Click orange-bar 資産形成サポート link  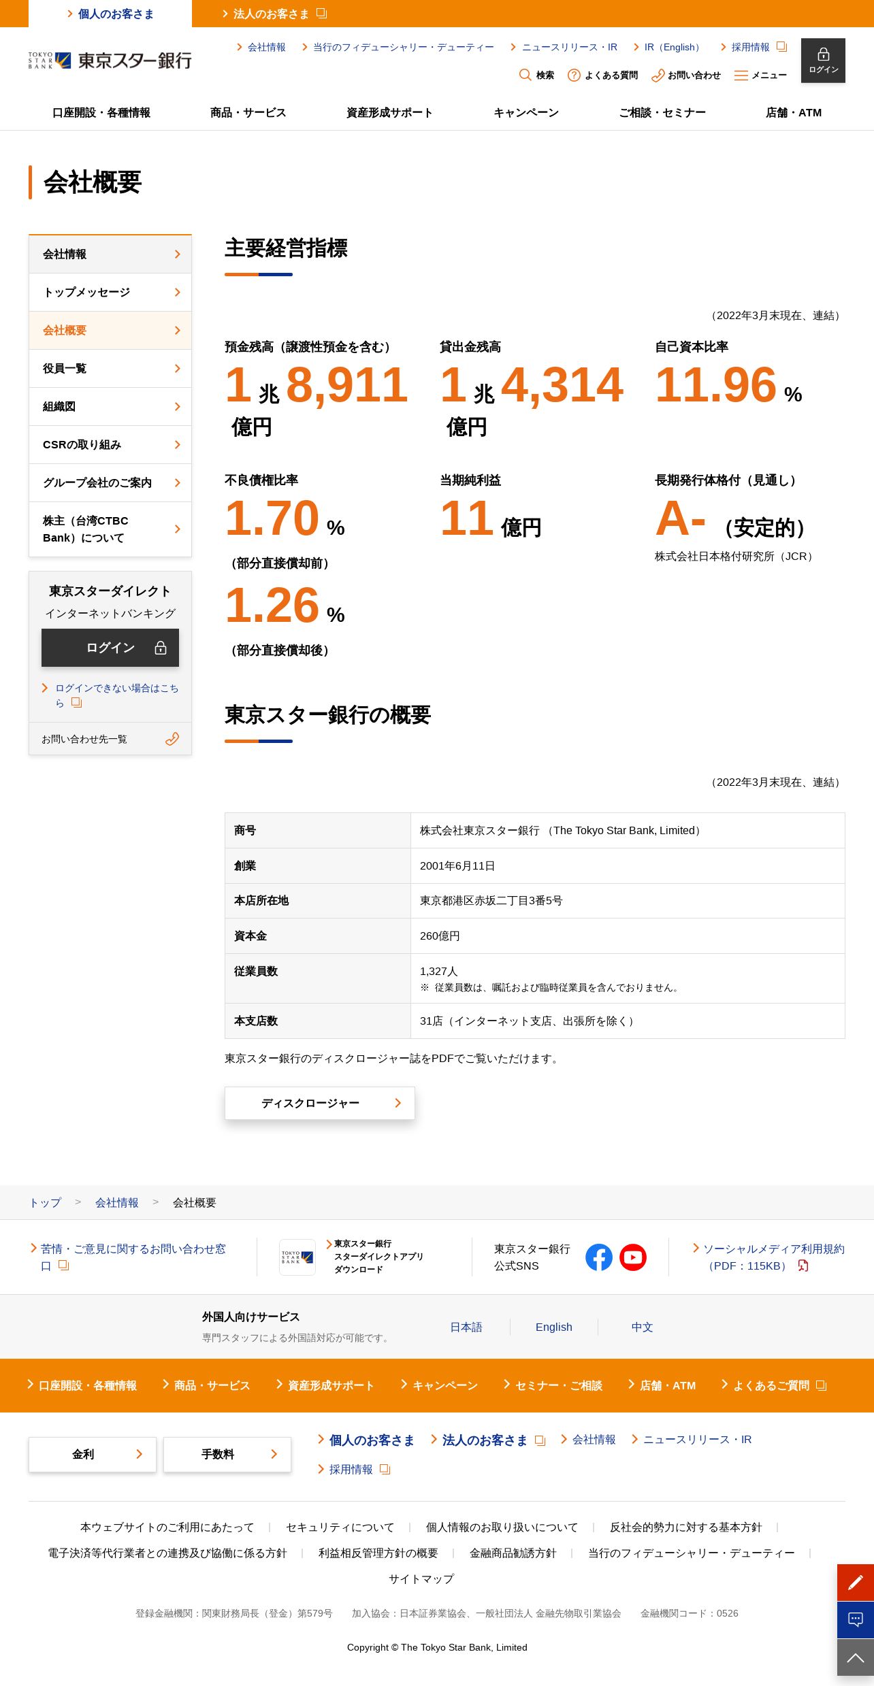331,1386
